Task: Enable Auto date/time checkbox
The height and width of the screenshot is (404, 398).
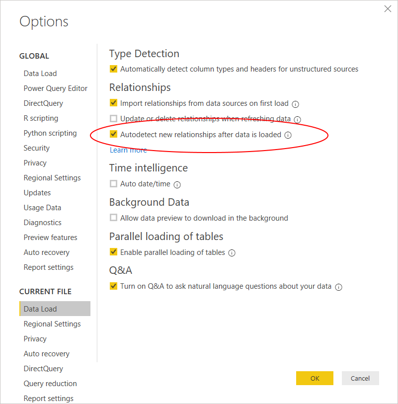Action: [113, 184]
